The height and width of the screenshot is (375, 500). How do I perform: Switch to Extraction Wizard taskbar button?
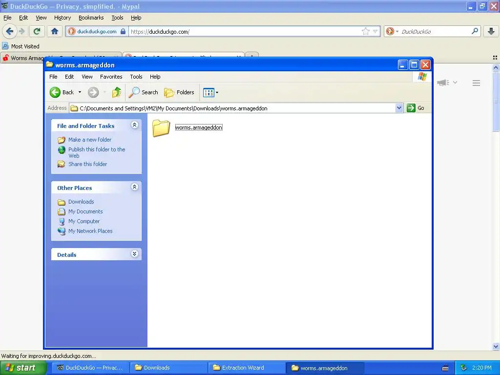click(x=247, y=368)
